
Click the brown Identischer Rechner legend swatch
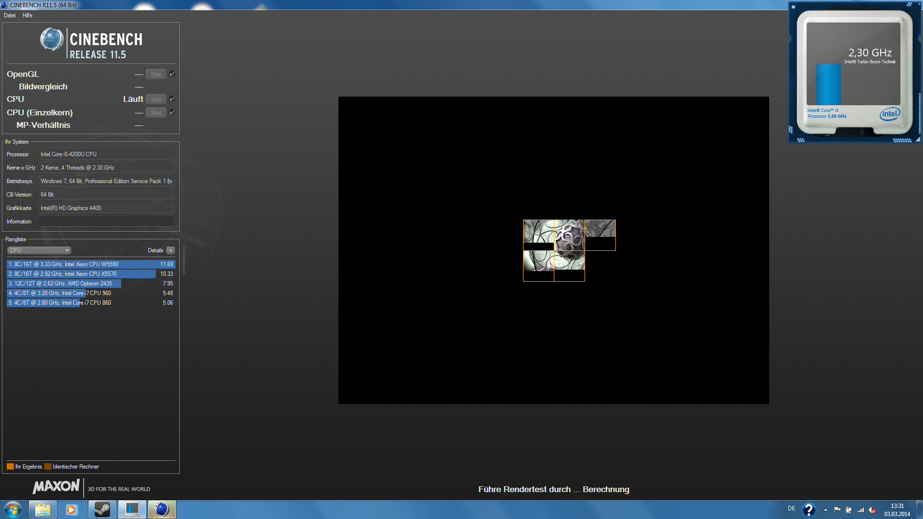pos(48,467)
